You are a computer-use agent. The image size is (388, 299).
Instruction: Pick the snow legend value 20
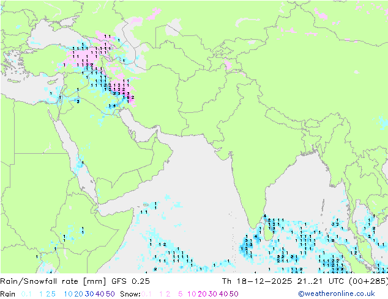pyautogui.click(x=202, y=294)
